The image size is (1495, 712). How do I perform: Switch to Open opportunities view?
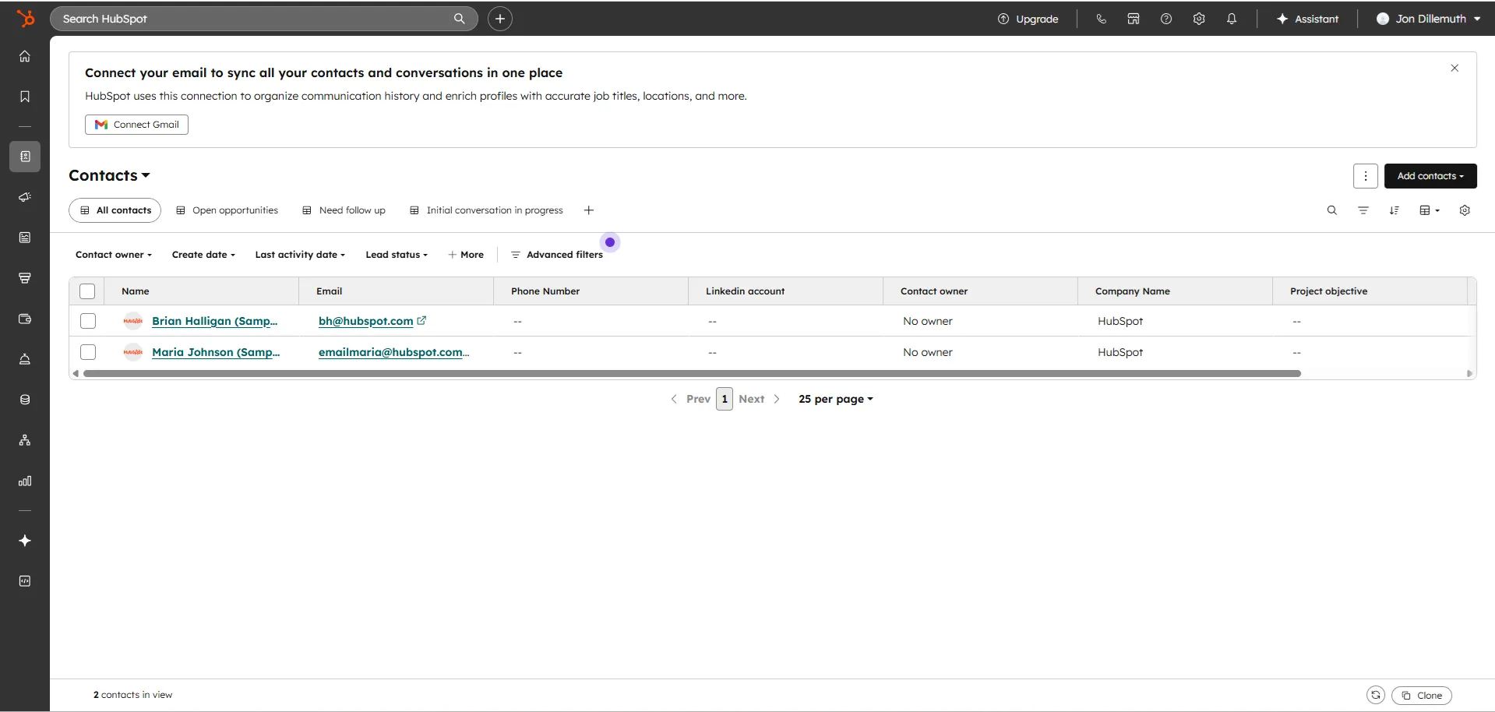227,210
